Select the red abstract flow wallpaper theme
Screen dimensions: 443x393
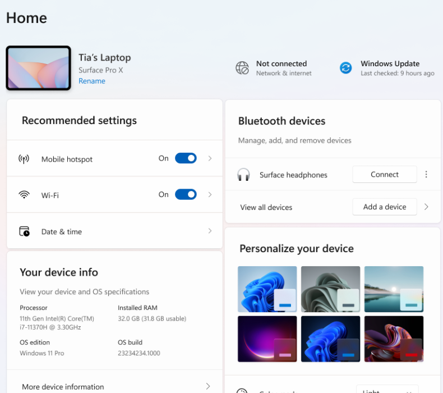click(394, 339)
